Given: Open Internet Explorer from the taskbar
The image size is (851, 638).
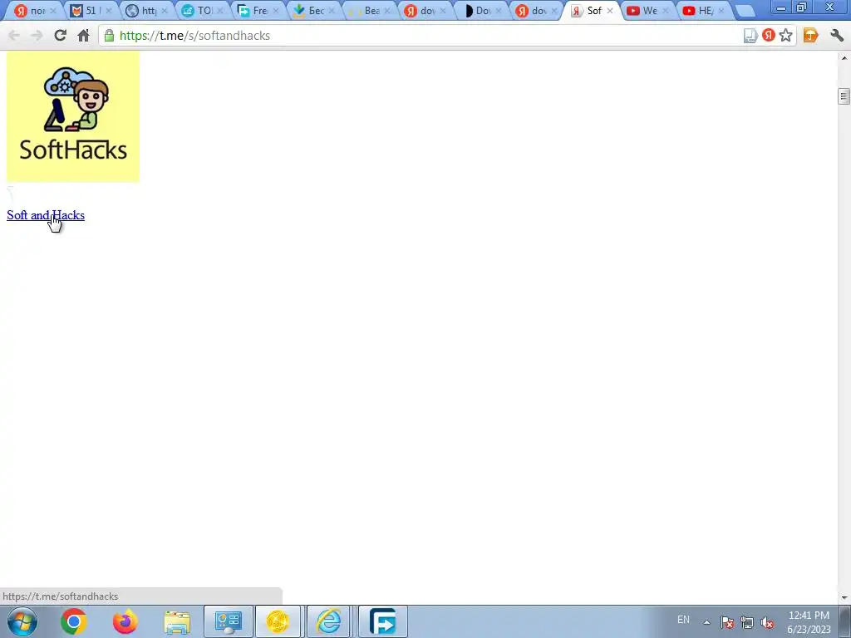Looking at the screenshot, I should 329,621.
